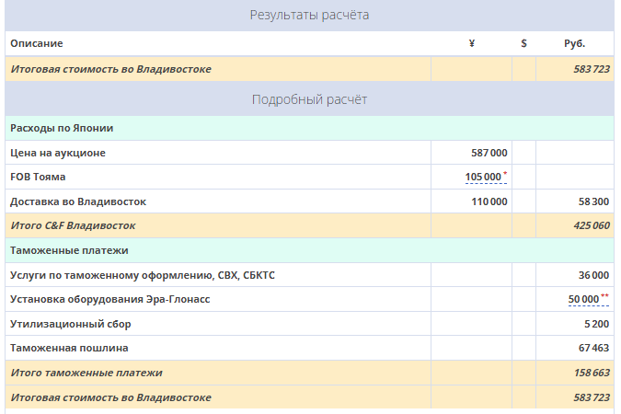This screenshot has height=414, width=621.
Task: Select the label 'Доставка во Владивосток'
Action: click(78, 201)
